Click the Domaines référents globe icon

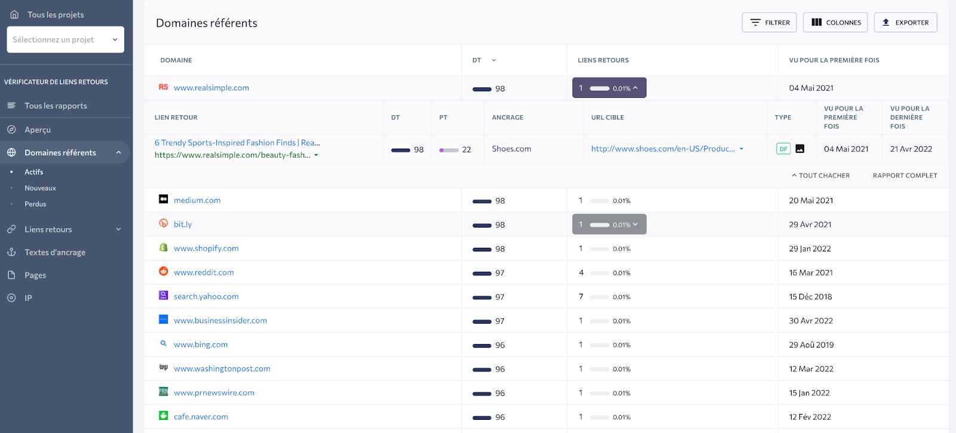coord(11,153)
